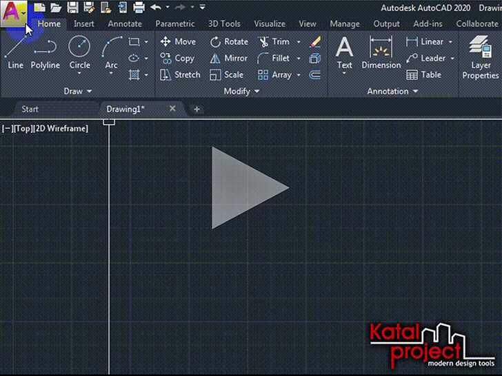Start the Dimension tool
The width and height of the screenshot is (502, 376).
[381, 52]
